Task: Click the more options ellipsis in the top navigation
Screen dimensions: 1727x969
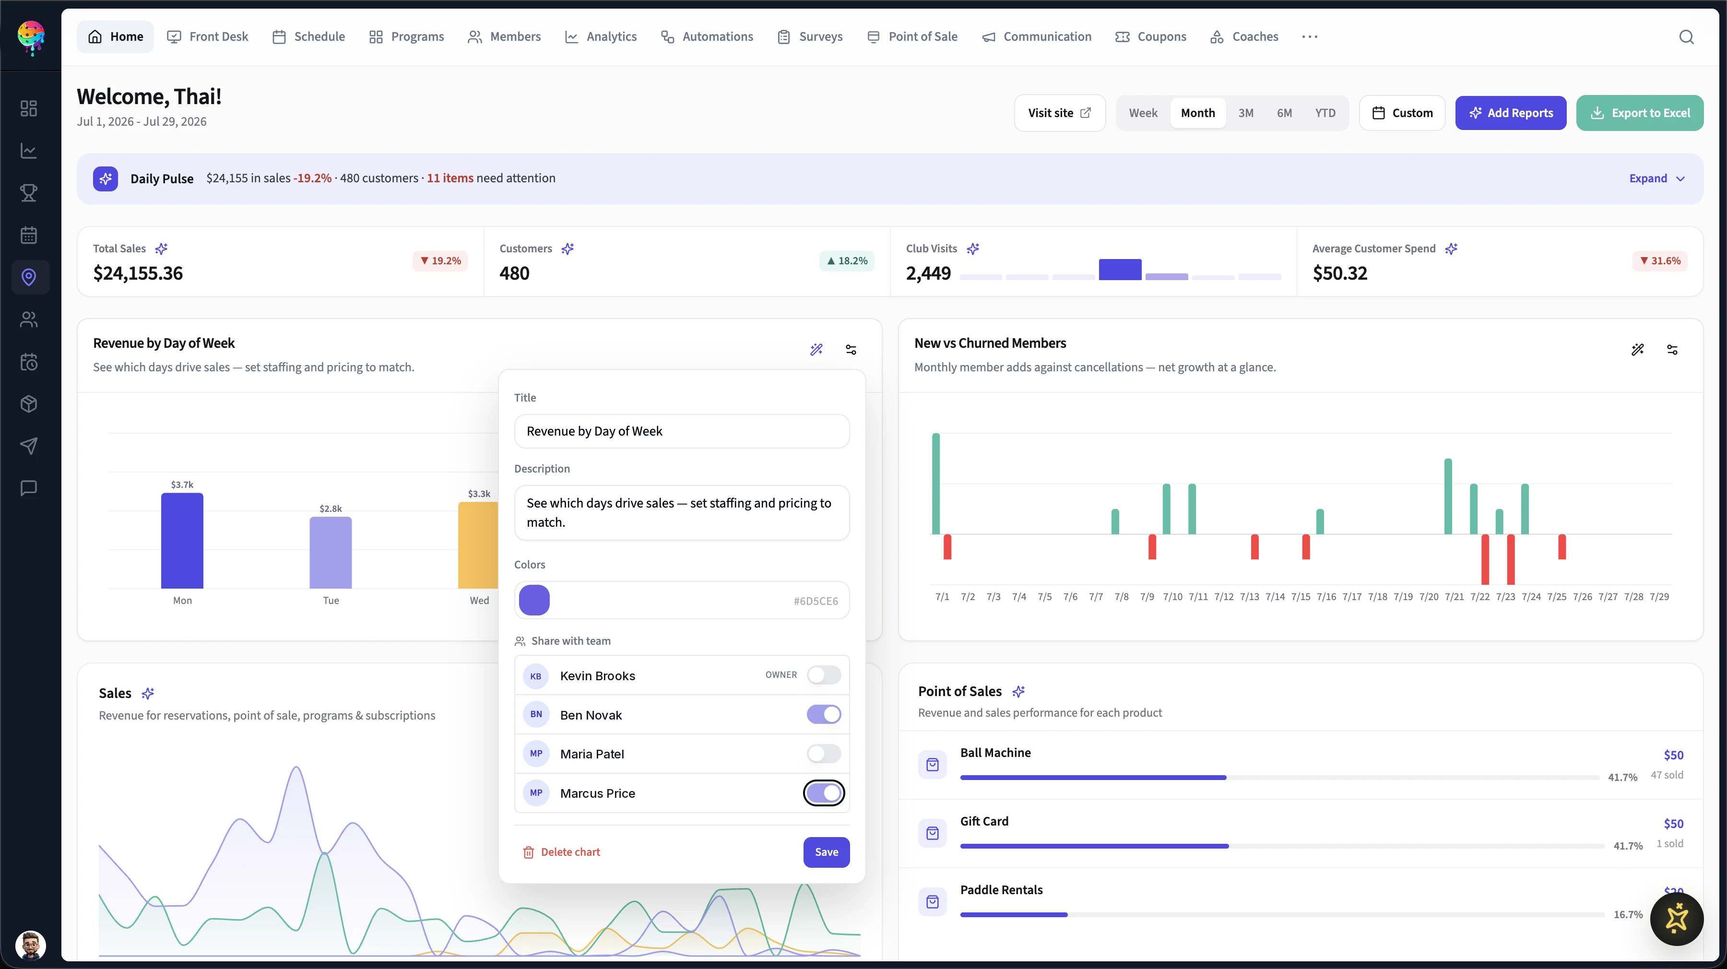Action: tap(1309, 37)
